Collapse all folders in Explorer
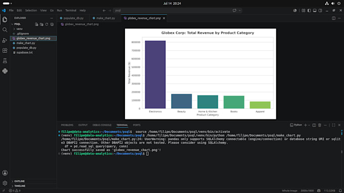The height and width of the screenshot is (193, 344). tap(52, 24)
